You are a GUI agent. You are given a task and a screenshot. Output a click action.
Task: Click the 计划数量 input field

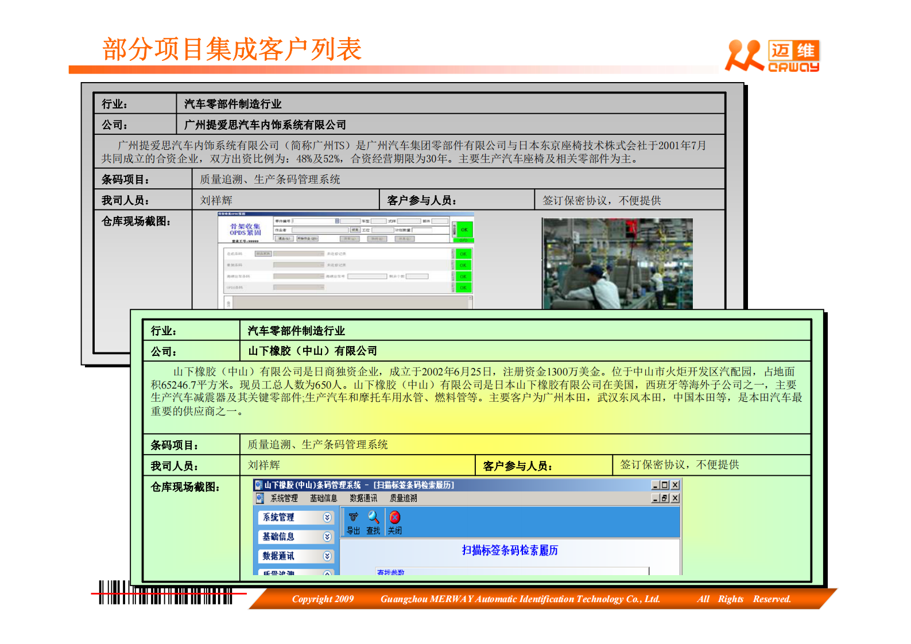(422, 230)
